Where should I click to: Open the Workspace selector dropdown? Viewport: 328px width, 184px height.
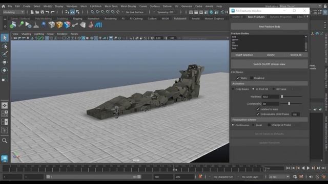(x=300, y=6)
